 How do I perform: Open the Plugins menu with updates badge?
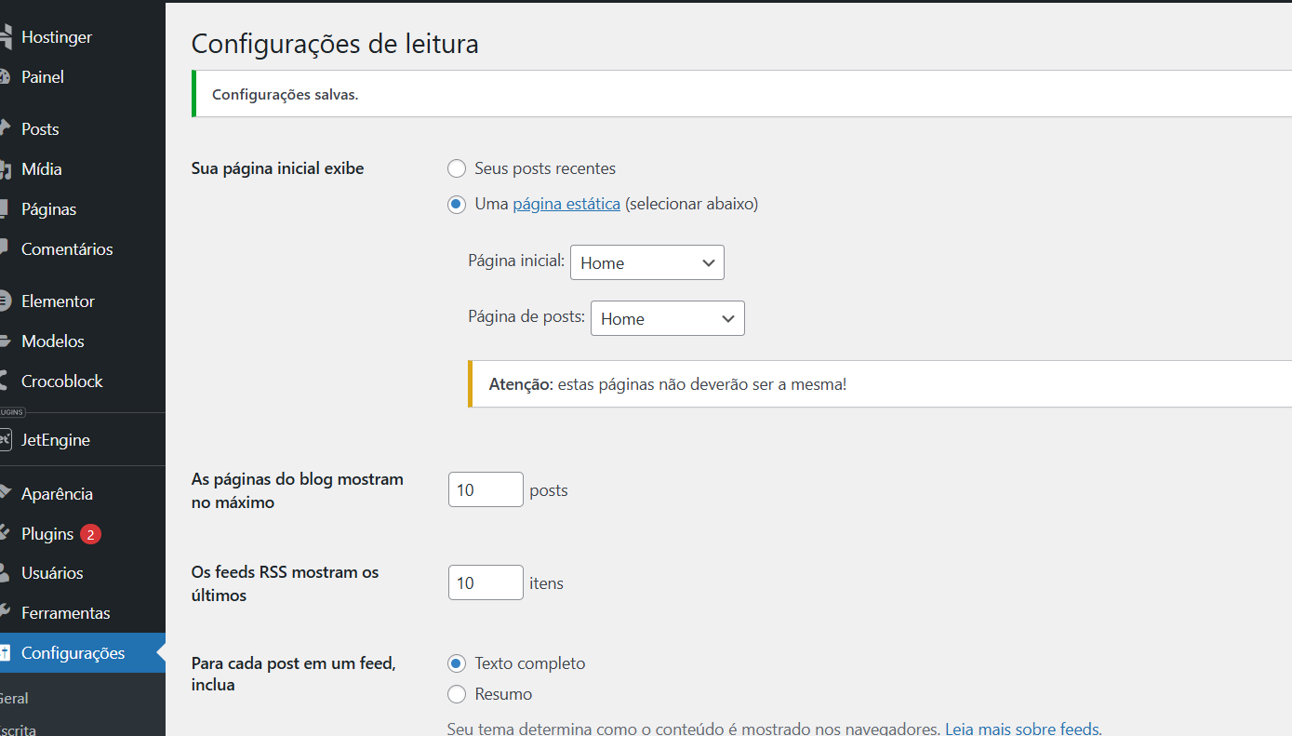point(48,534)
